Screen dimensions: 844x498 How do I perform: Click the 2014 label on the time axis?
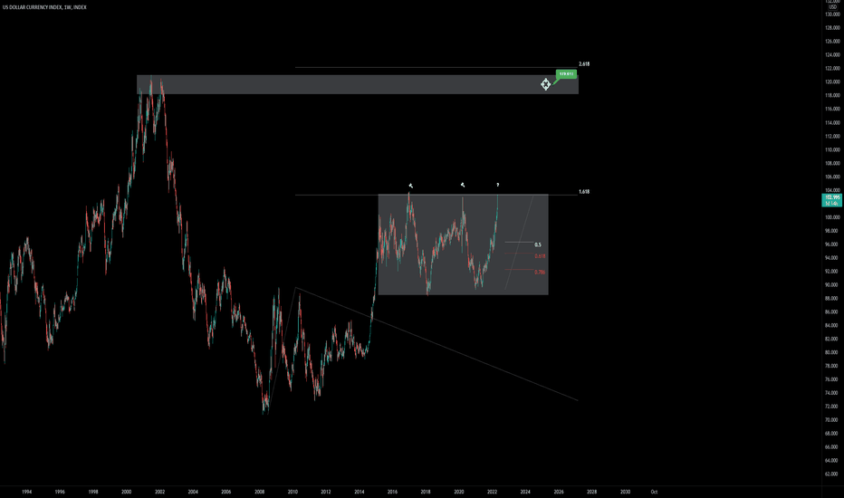[359, 492]
